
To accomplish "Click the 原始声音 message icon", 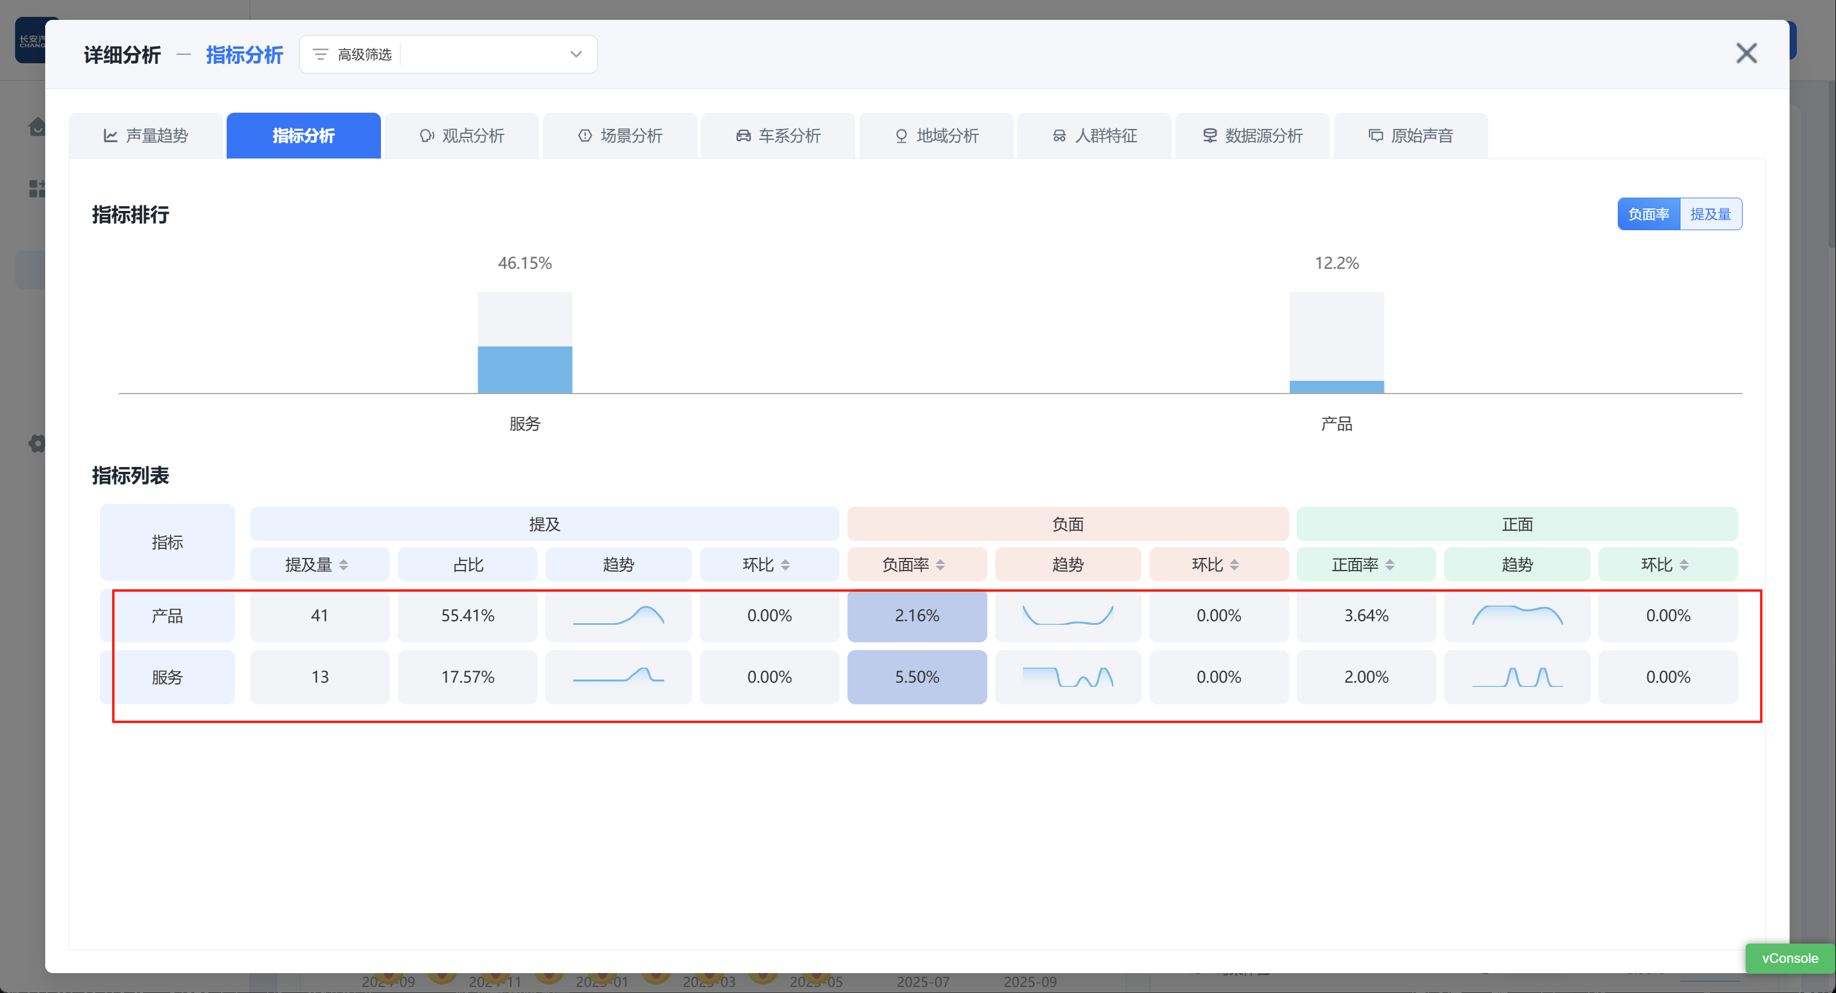I will click(1375, 136).
